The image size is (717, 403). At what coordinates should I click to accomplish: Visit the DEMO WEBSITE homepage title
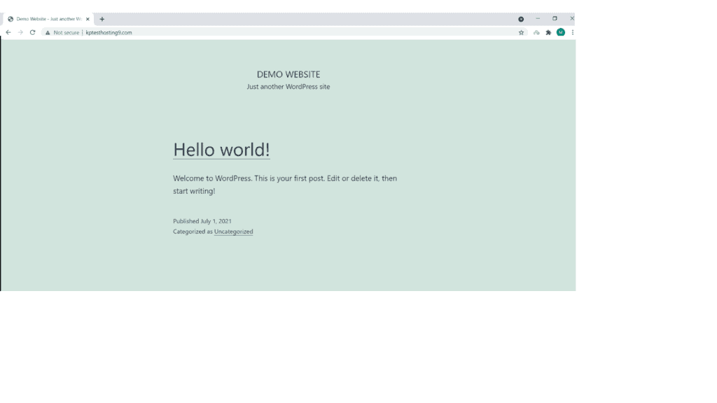(x=288, y=74)
